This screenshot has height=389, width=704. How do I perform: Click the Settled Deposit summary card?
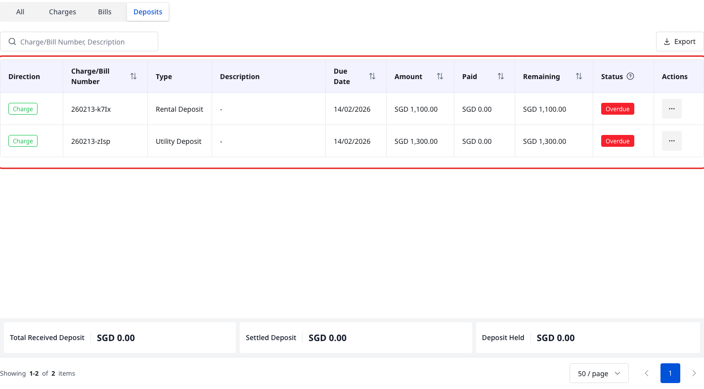click(356, 338)
